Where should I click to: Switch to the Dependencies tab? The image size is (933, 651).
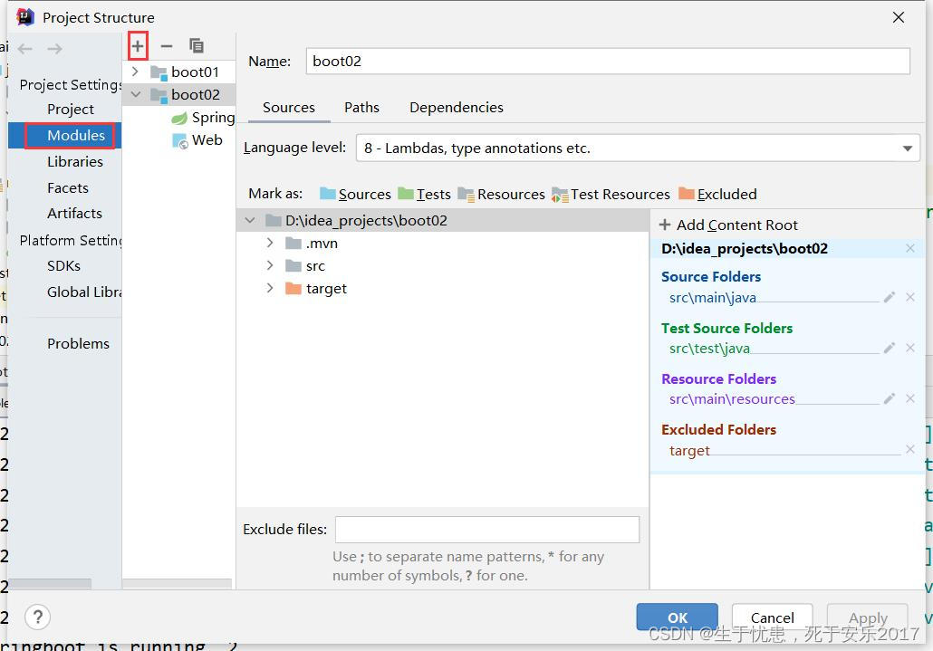pyautogui.click(x=456, y=107)
